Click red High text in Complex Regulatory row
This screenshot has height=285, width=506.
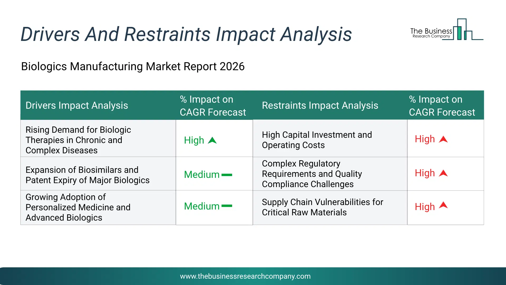(425, 173)
